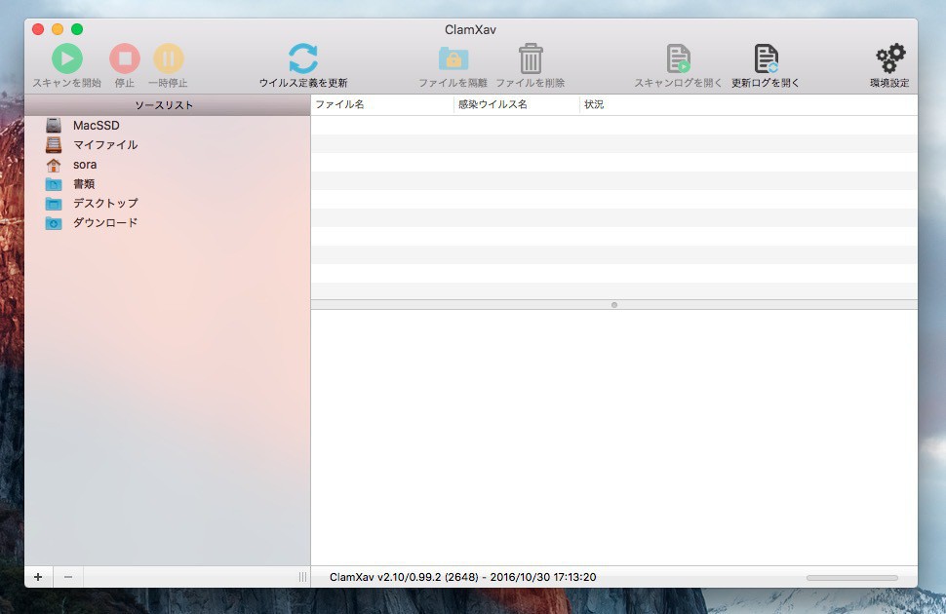Click the split pane divider handle
Image resolution: width=946 pixels, height=614 pixels.
click(613, 305)
